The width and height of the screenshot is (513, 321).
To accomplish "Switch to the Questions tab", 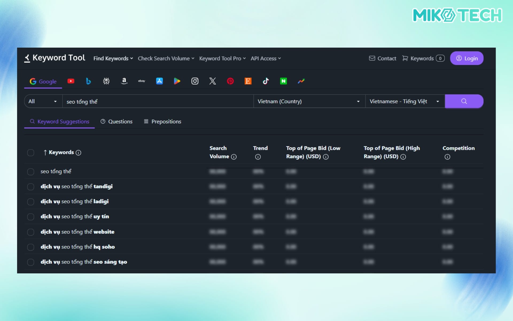I will click(x=116, y=121).
